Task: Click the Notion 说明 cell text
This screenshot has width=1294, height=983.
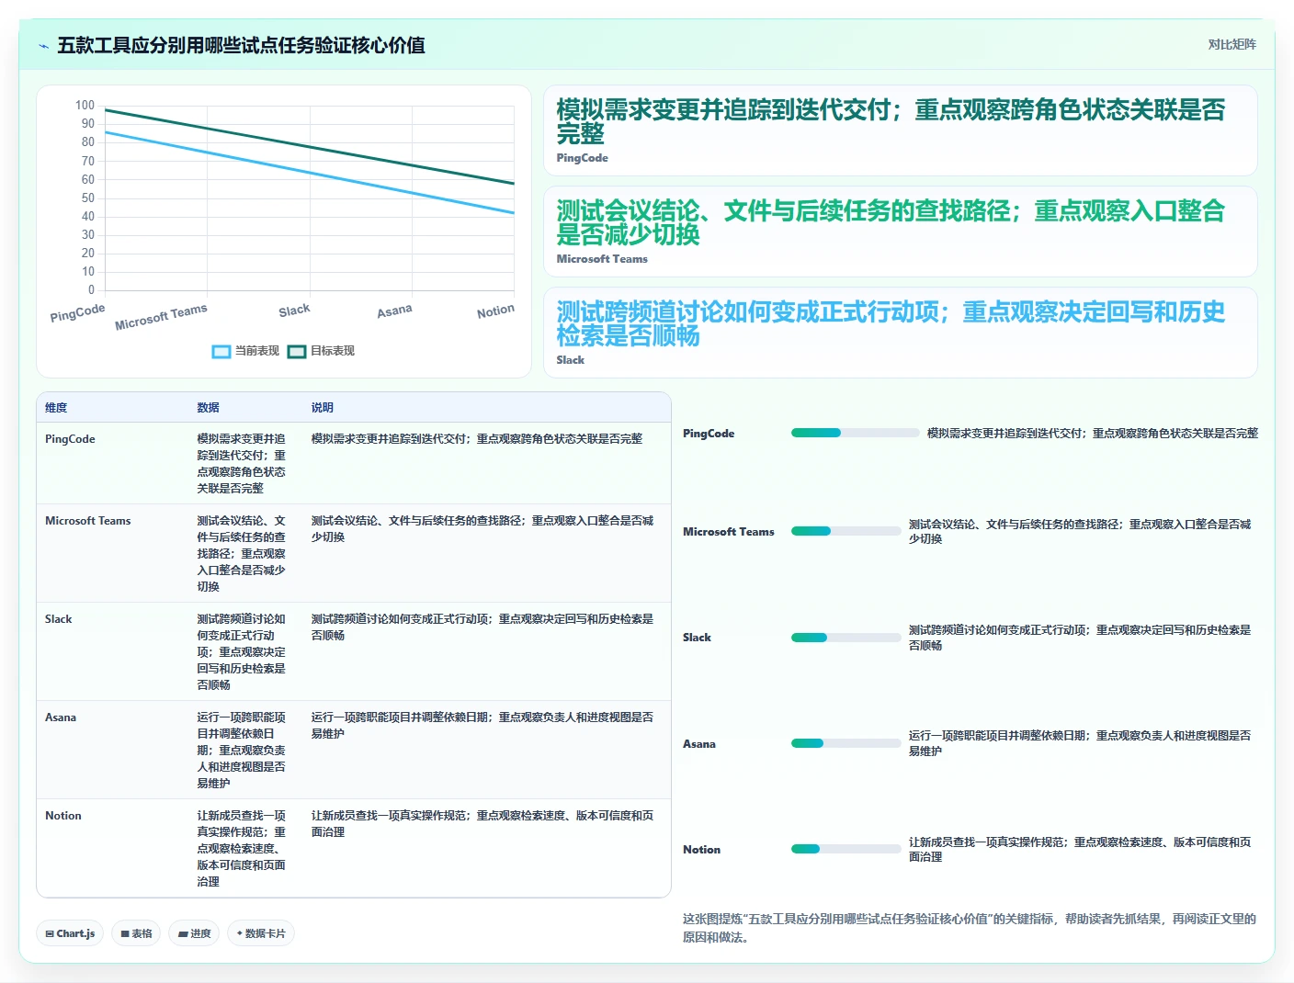Action: coord(482,824)
